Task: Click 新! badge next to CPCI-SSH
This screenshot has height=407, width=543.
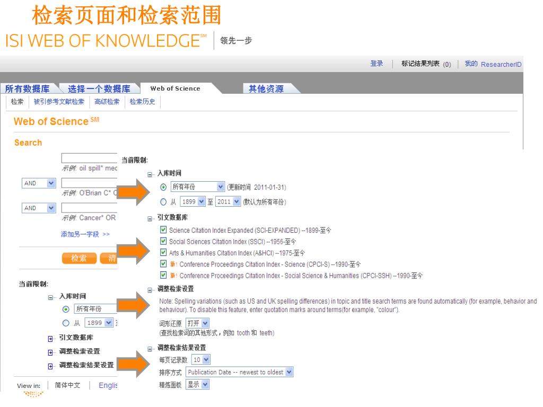Action: point(173,276)
